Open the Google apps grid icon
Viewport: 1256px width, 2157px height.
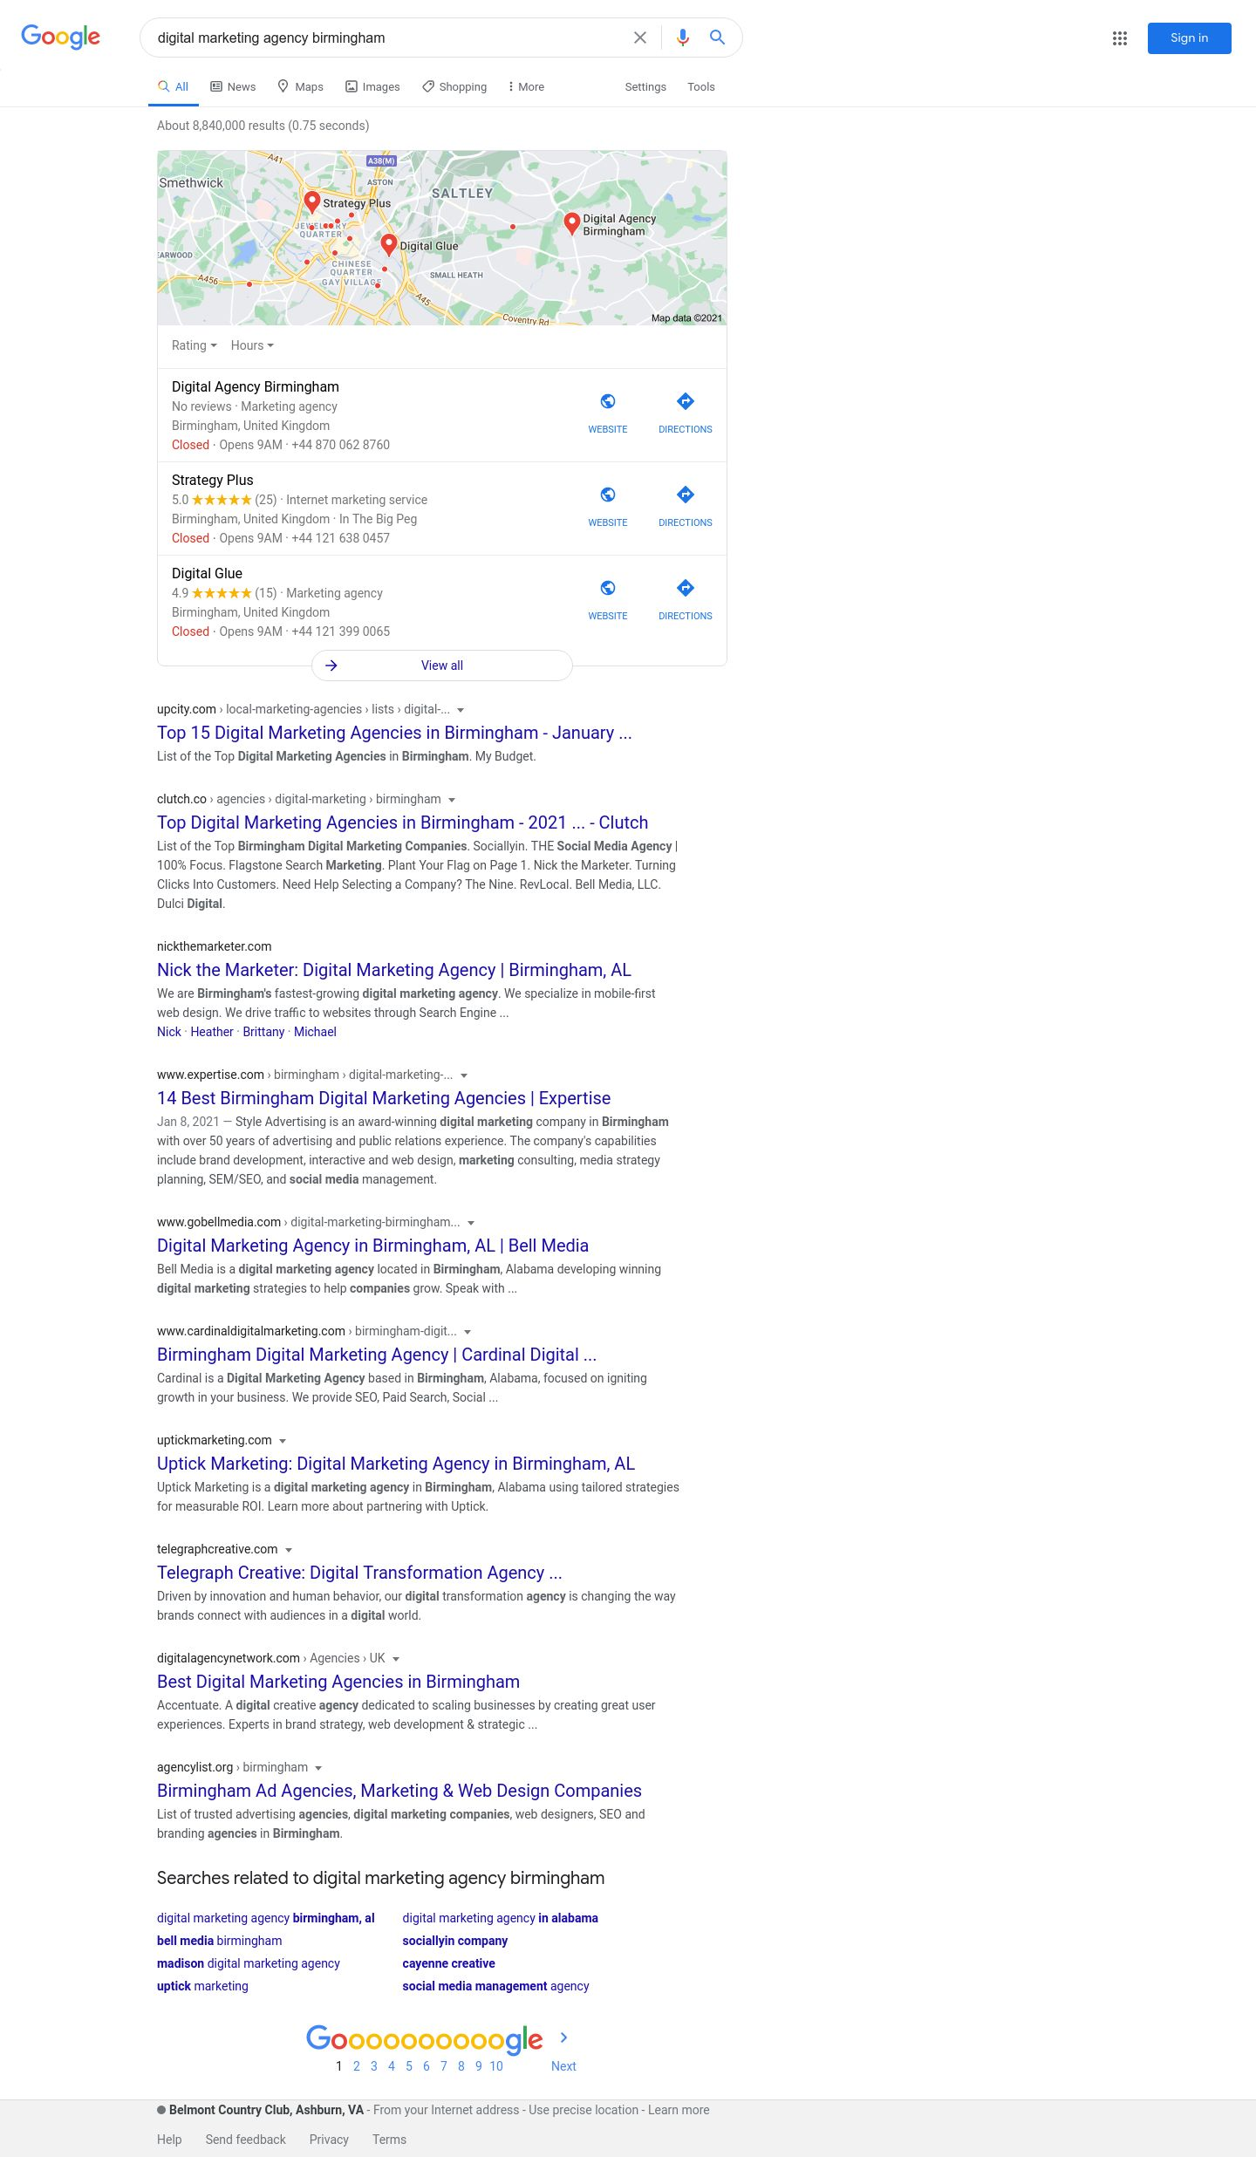coord(1120,38)
